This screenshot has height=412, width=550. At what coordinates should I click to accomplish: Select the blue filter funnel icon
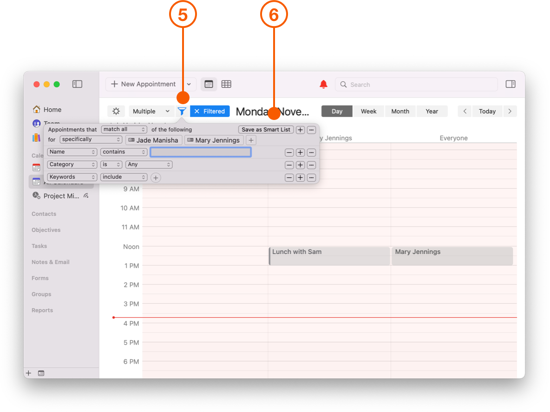tap(182, 111)
